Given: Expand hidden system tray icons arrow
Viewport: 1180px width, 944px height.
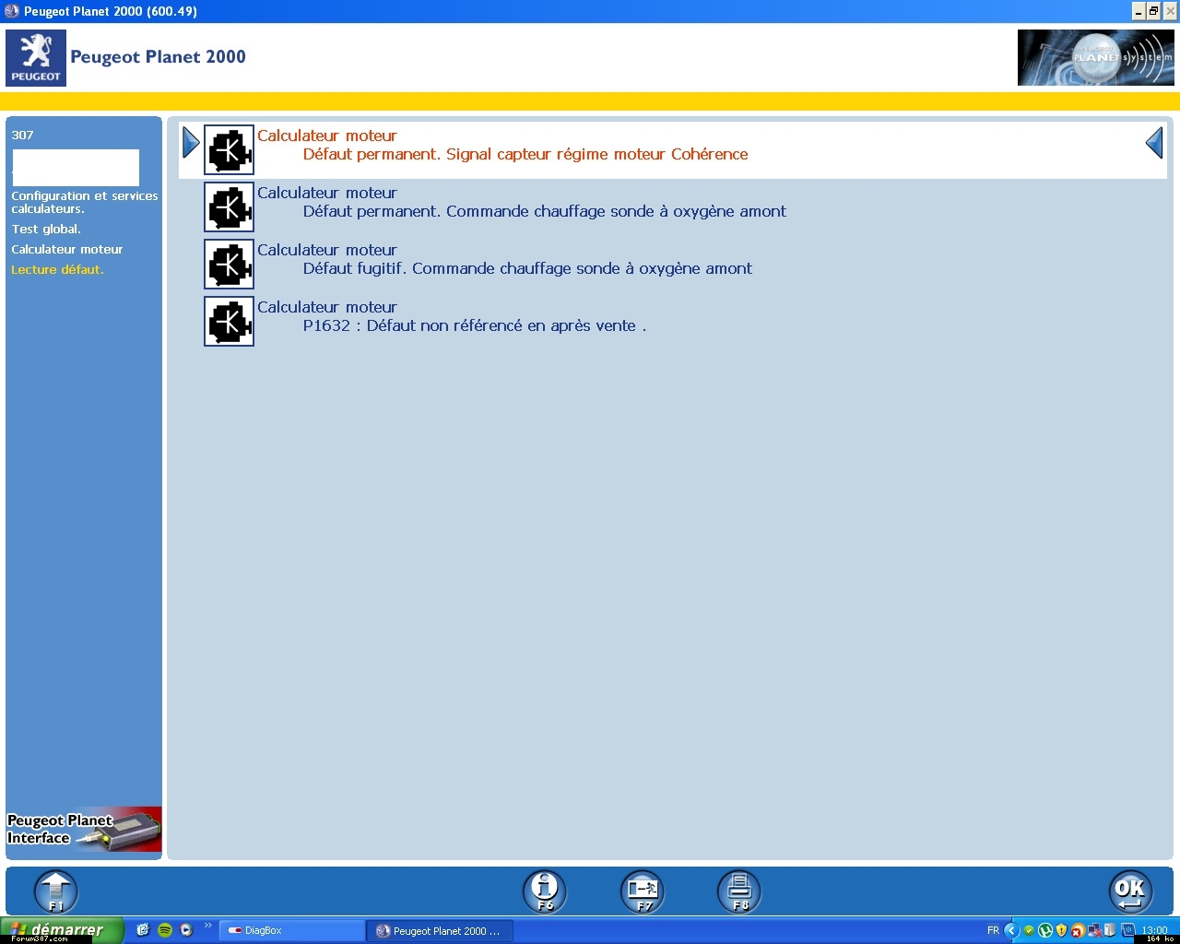Looking at the screenshot, I should (x=1011, y=930).
